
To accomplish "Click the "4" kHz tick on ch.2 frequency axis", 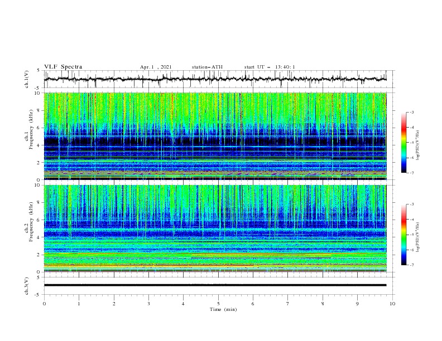I will (x=39, y=237).
